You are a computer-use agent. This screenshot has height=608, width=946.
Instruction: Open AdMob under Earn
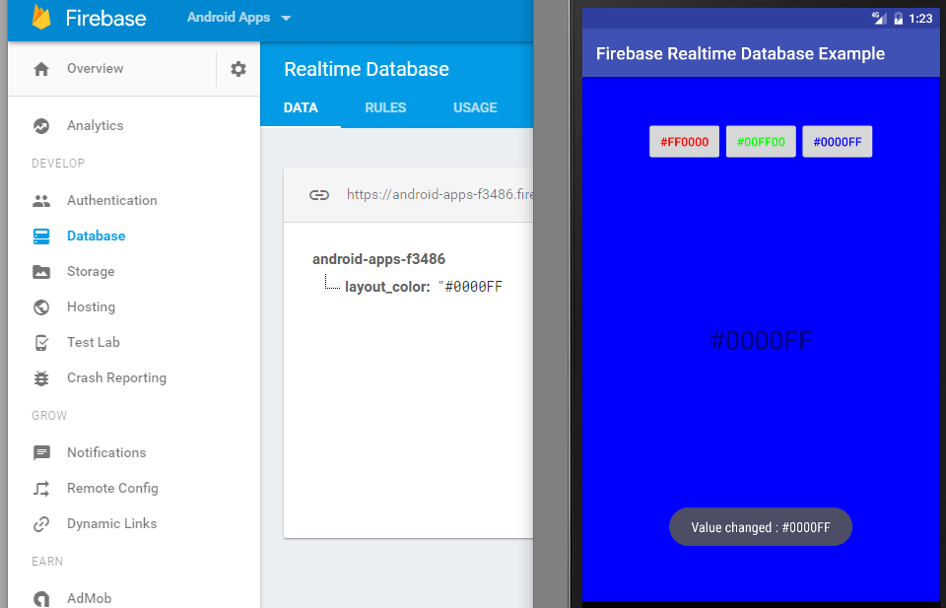tap(89, 598)
